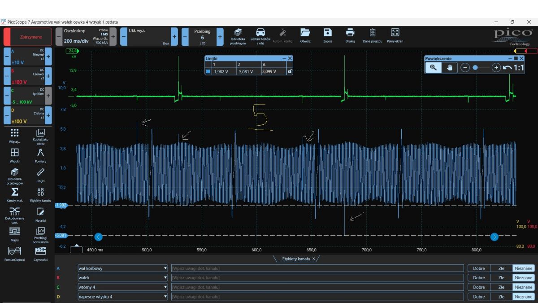Viewport: 538px width, 303px height.
Task: Set channel D rating to Nieznane
Action: pos(523,297)
